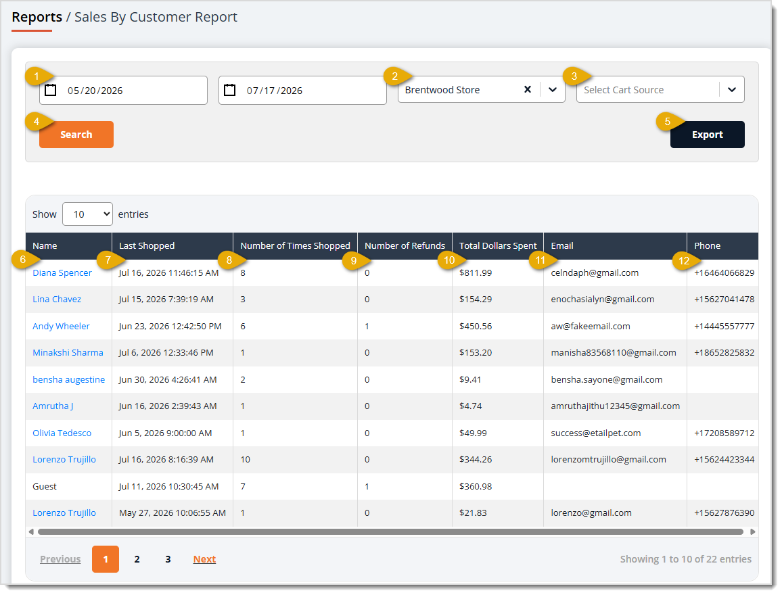782x595 pixels.
Task: Click the horizontal scrollbar left arrow
Action: (x=31, y=531)
